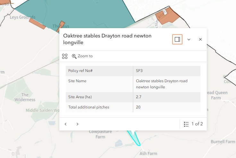Click the Total additional pitches row
This screenshot has height=158, width=236.
133,107
